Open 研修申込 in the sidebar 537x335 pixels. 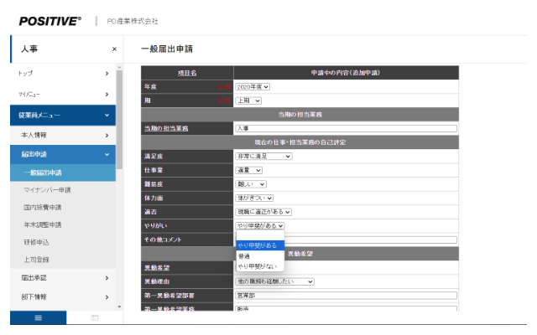[36, 242]
